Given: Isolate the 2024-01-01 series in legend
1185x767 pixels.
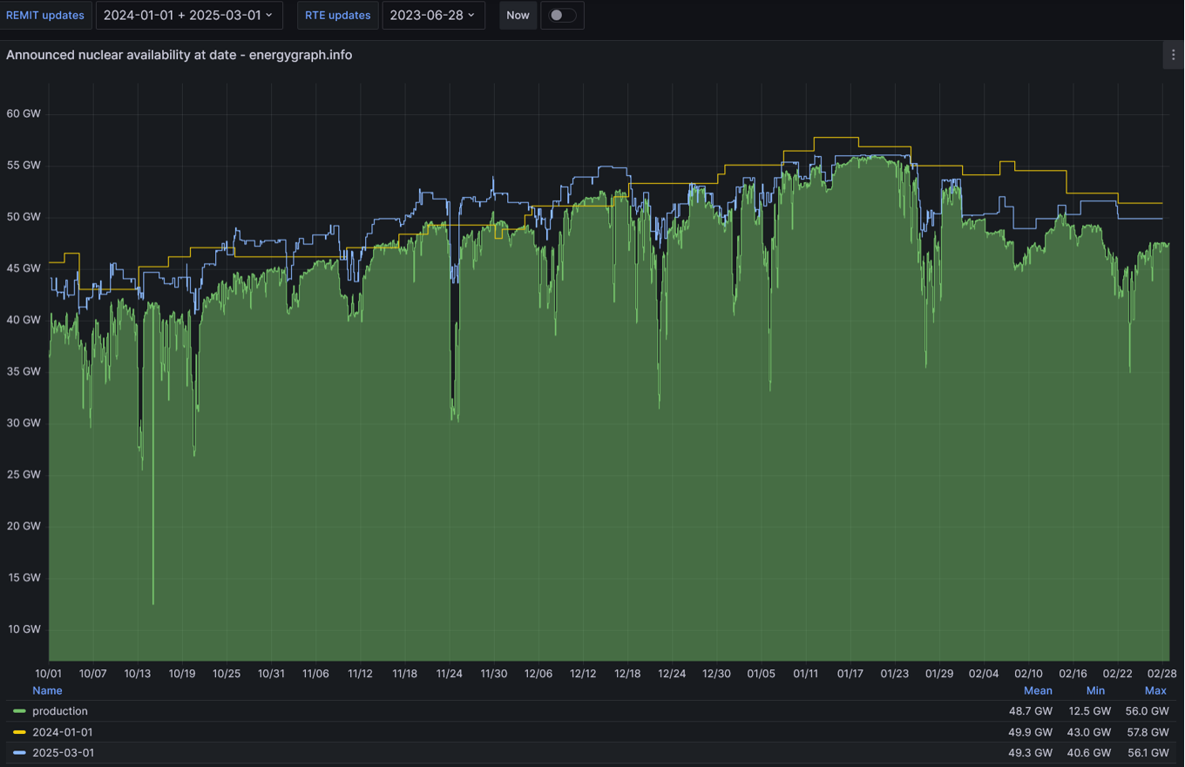Looking at the screenshot, I should [62, 732].
